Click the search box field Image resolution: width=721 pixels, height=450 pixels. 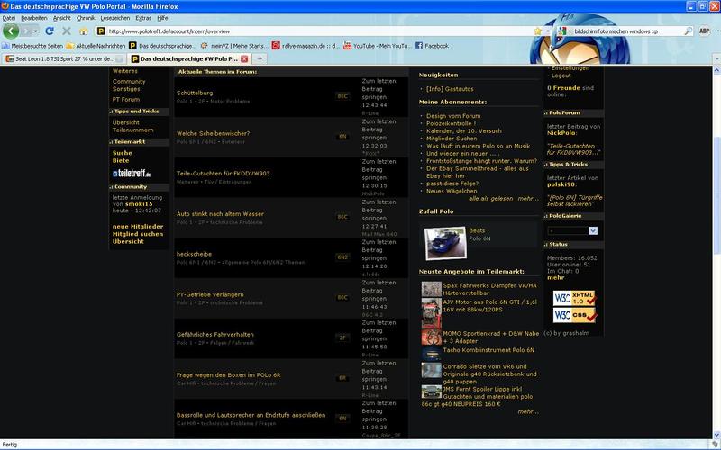(x=627, y=31)
